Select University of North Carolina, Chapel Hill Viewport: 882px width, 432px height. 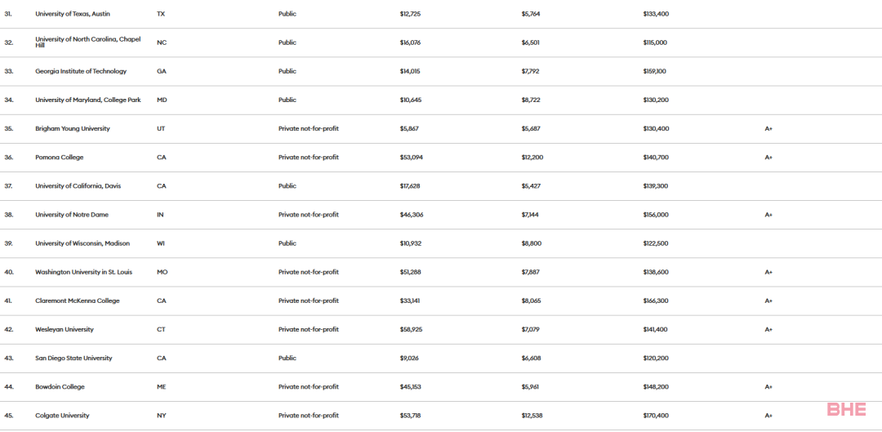click(87, 42)
